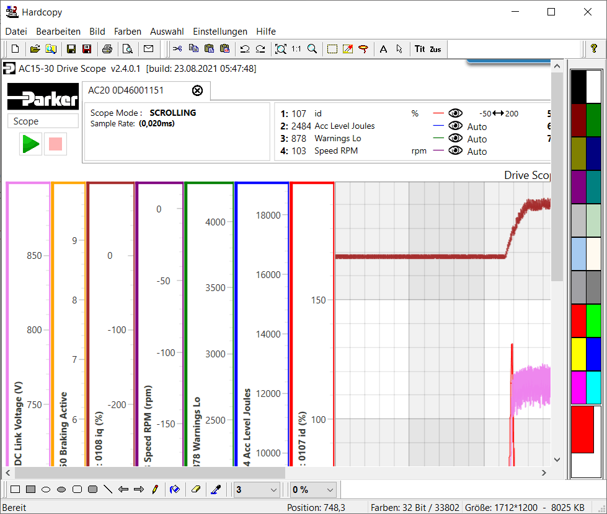Save the image with the black floppy icon
607x514 pixels.
point(71,49)
